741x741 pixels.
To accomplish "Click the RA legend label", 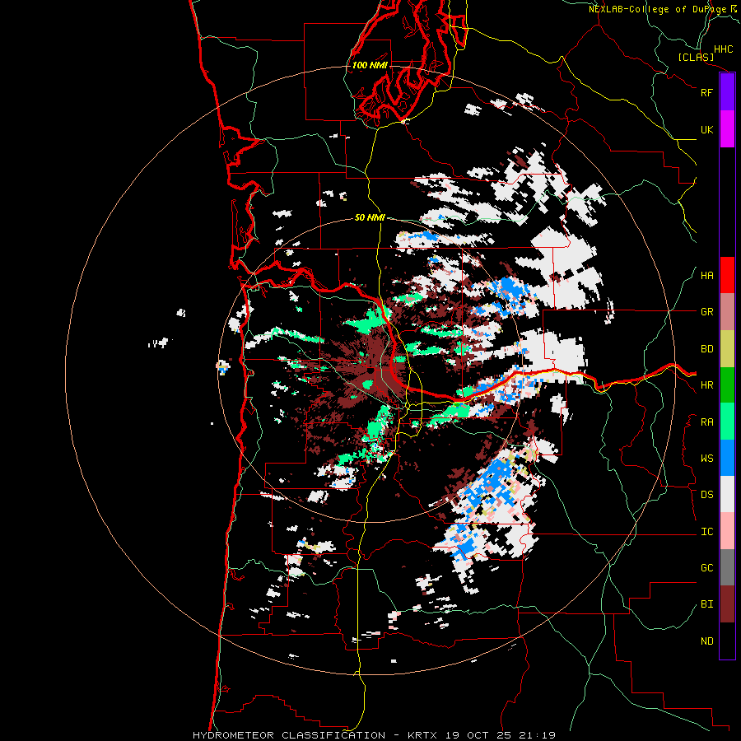I will tap(706, 422).
